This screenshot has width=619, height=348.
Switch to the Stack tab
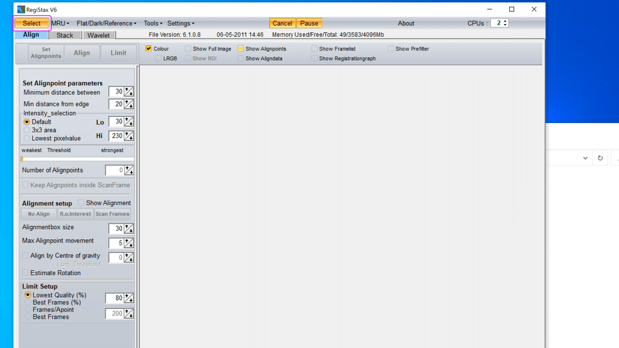pos(65,35)
